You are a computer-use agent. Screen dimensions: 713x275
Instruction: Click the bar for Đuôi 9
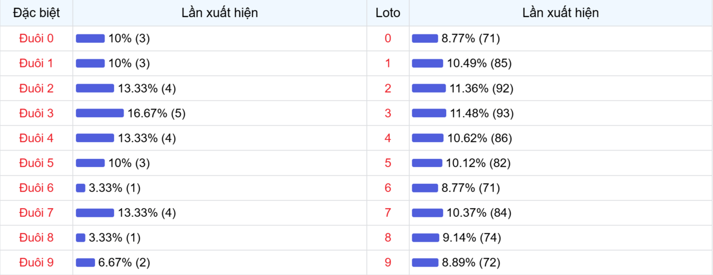click(x=86, y=263)
